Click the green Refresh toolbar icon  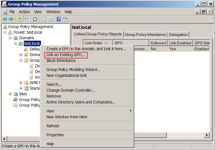click(50, 19)
